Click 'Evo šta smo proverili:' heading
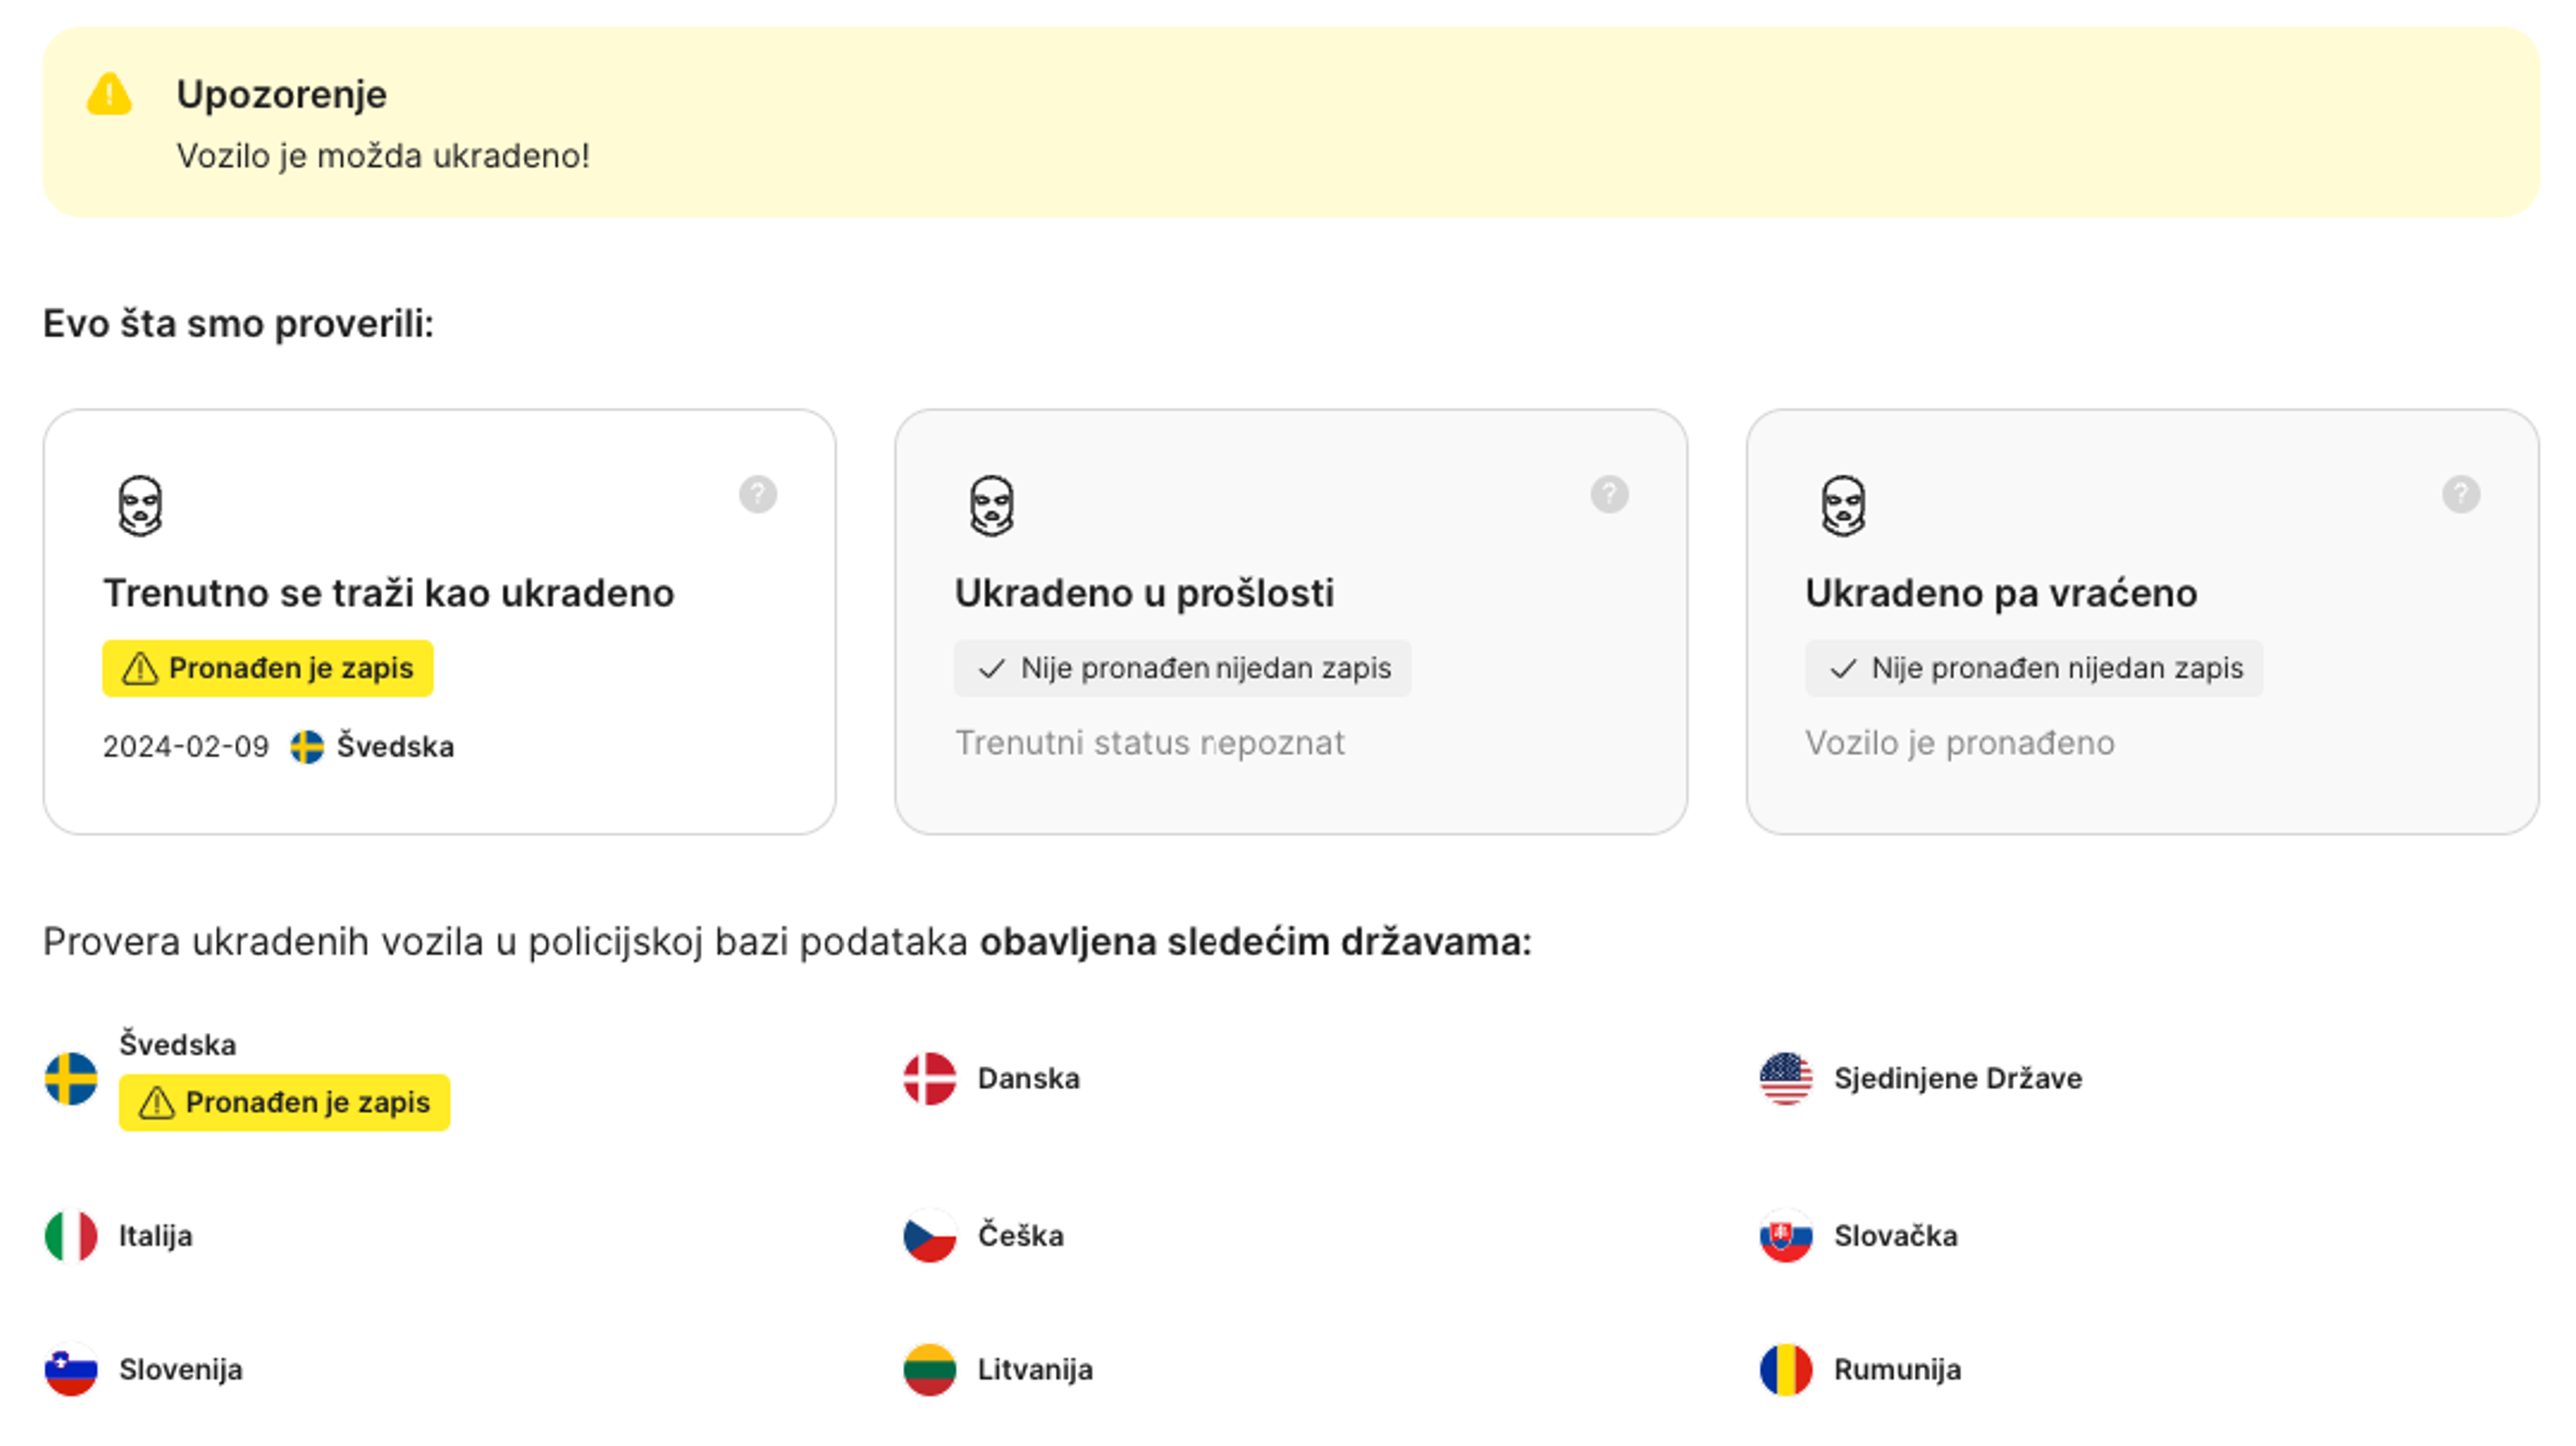 238,324
